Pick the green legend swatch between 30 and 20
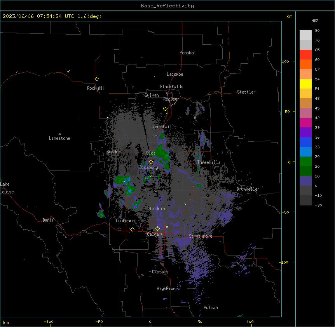Image resolution: width=335 pixels, height=327 pixels. pos(305,162)
